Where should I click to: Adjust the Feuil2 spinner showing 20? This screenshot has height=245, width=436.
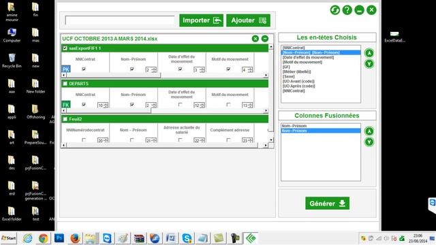[103, 141]
